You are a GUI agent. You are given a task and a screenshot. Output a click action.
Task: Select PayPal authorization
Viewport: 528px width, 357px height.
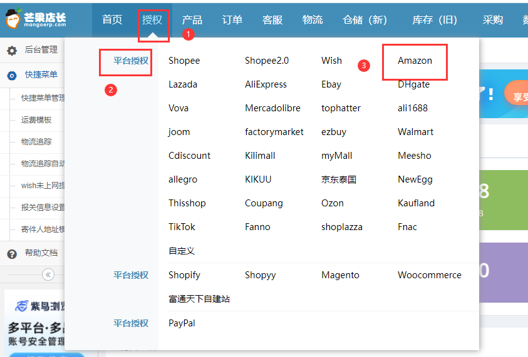point(182,323)
